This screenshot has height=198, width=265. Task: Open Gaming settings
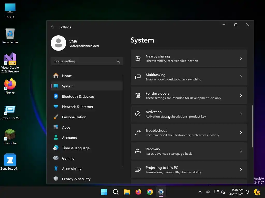[86, 158]
